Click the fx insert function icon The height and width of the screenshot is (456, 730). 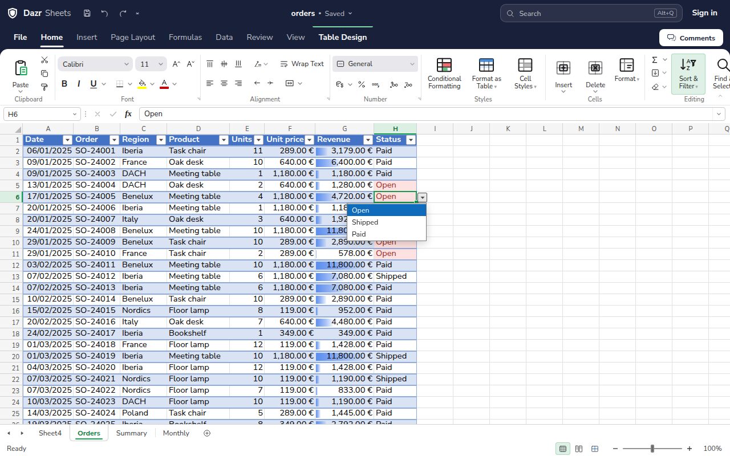click(128, 114)
